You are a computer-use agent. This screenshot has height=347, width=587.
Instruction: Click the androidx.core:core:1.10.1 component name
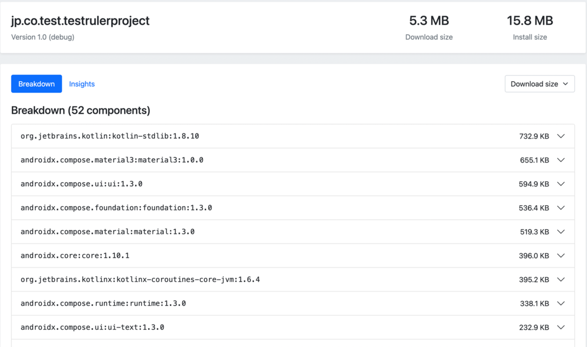tap(75, 256)
